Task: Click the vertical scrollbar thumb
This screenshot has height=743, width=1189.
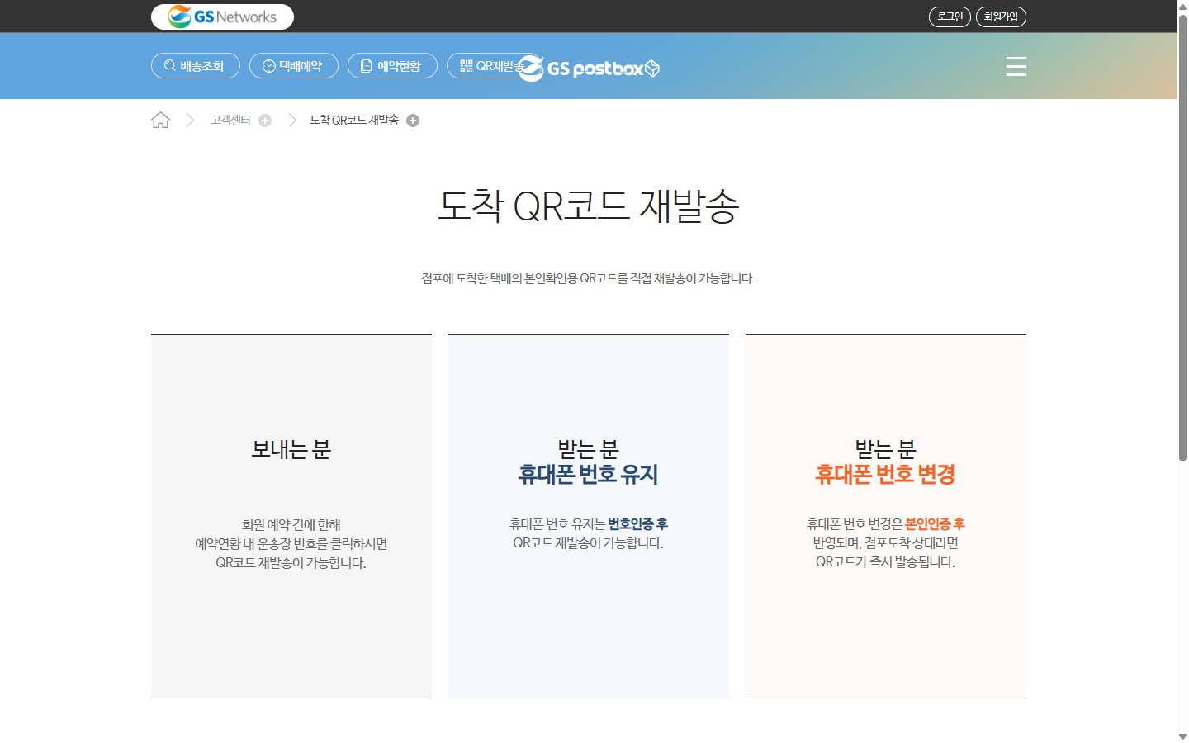Action: coord(1182,238)
